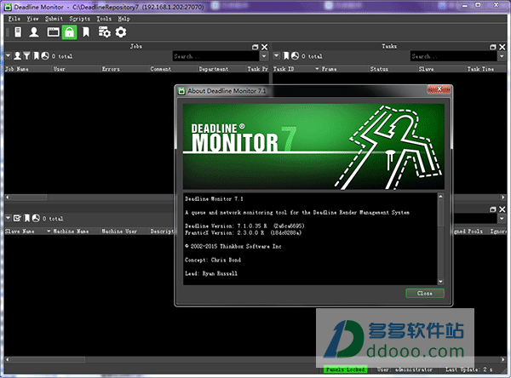This screenshot has width=511, height=378.
Task: Click the pie chart icon in Tasks panel
Action: tap(295, 56)
